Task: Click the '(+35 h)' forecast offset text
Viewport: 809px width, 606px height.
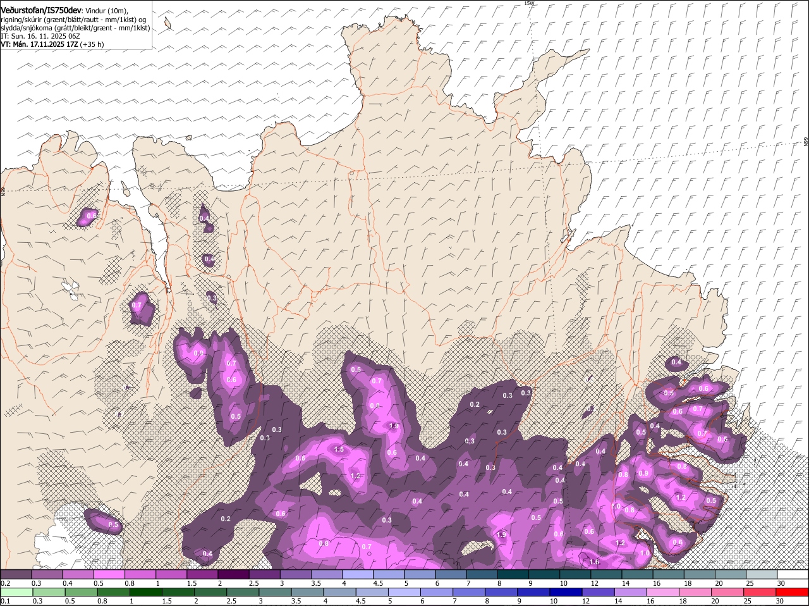Action: click(x=92, y=45)
